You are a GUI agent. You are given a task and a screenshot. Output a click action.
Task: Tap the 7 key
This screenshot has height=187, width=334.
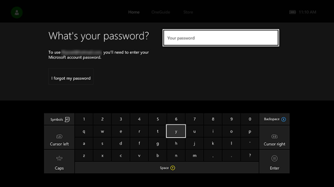195,119
